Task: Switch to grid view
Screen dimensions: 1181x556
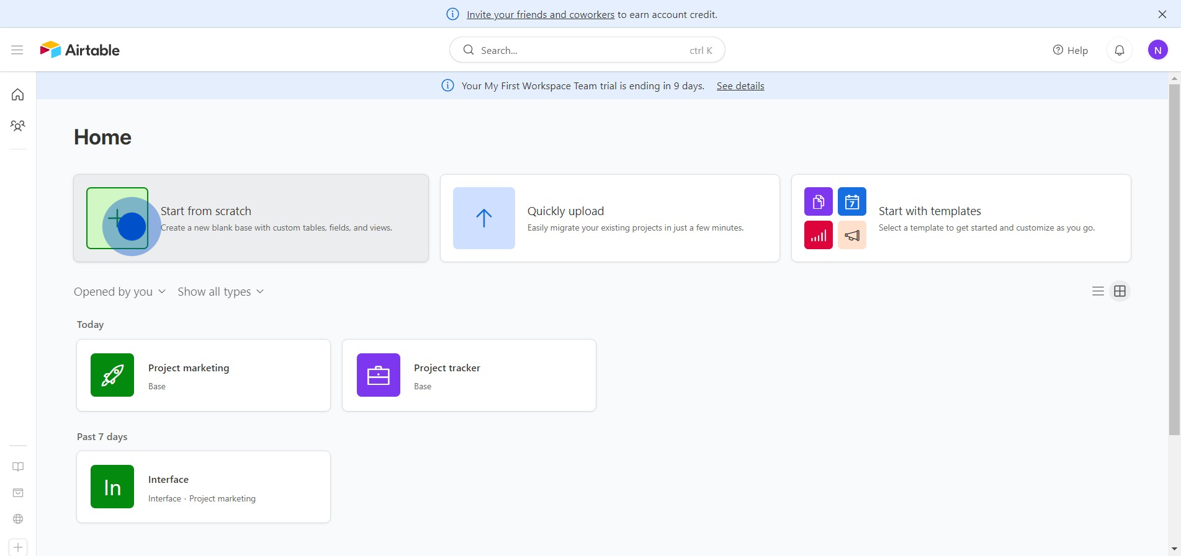Action: click(1120, 291)
